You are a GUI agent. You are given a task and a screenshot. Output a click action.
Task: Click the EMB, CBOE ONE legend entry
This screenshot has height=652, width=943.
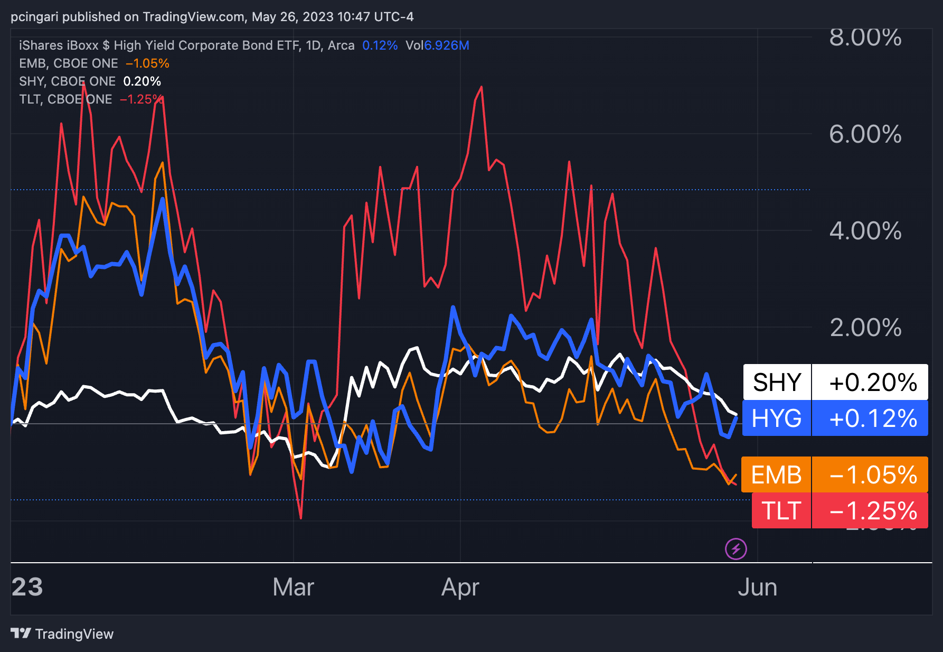[x=69, y=63]
